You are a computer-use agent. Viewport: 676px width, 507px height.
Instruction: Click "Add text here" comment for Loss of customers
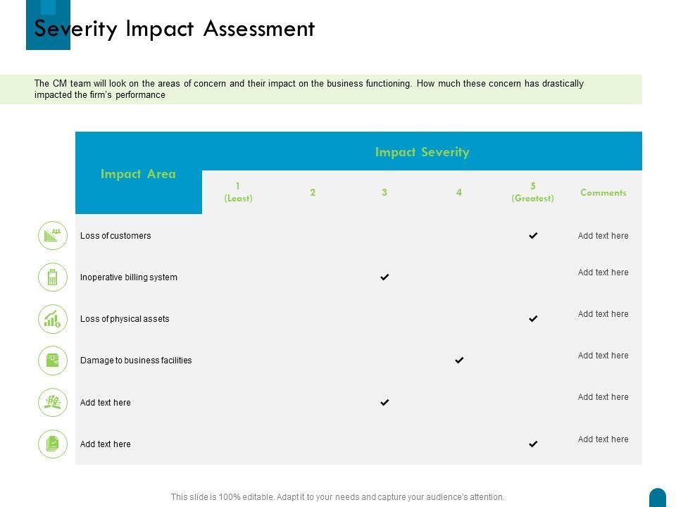pyautogui.click(x=603, y=236)
